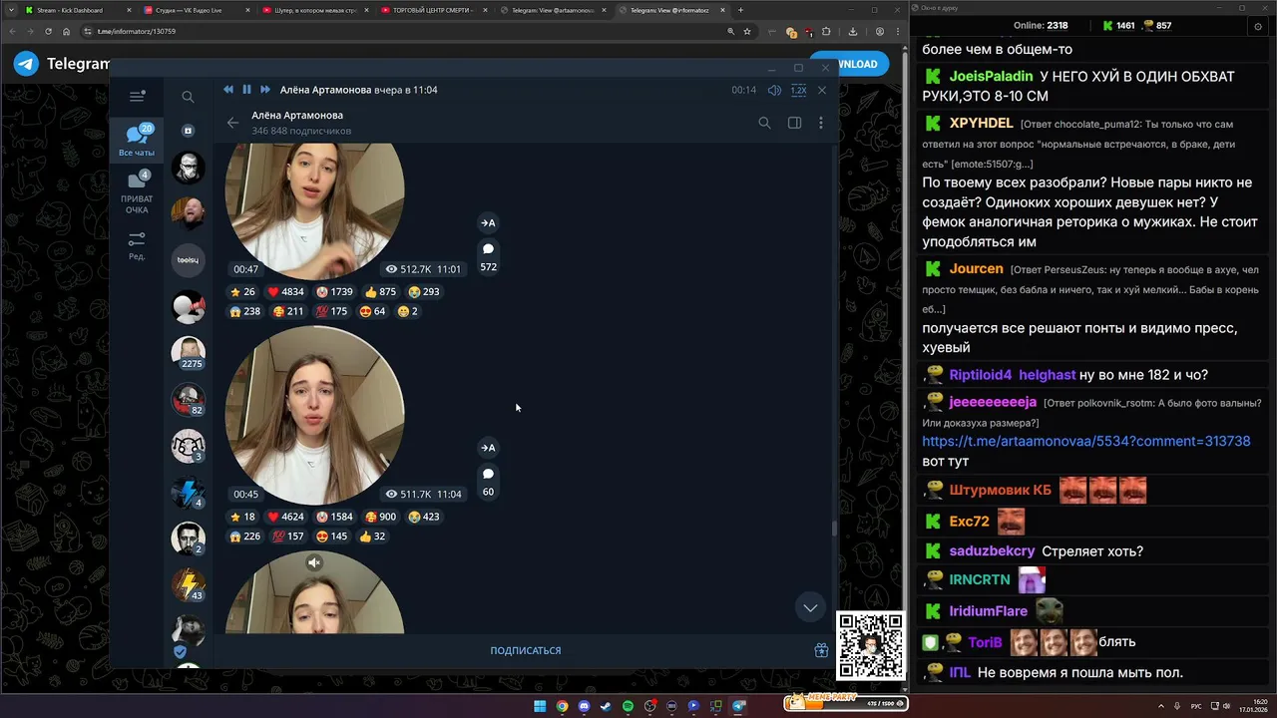Click the heart reaction with 4834
This screenshot has width=1277, height=718.
pos(285,292)
